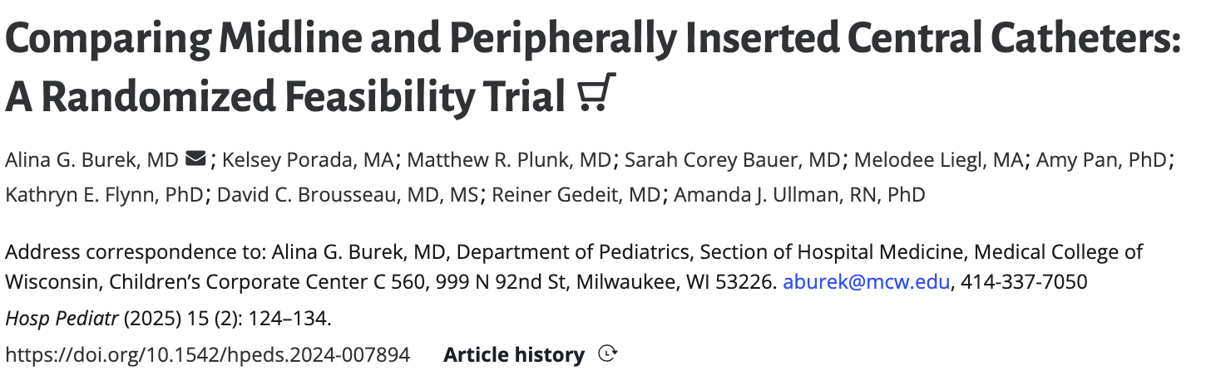The image size is (1206, 390).
Task: Open author Amy Pan, PhD
Action: (x=1101, y=159)
